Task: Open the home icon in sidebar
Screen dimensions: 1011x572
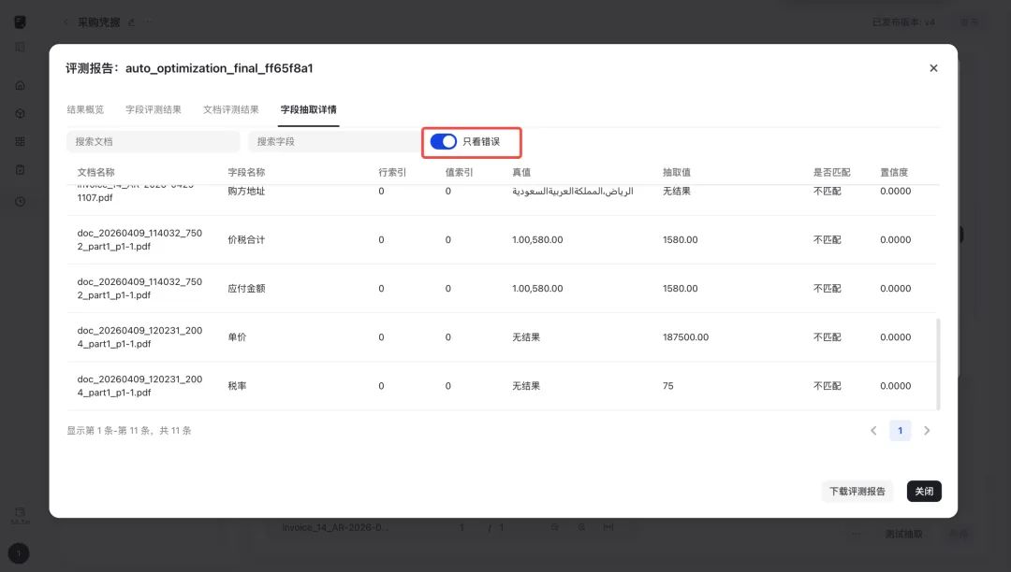Action: click(x=20, y=86)
